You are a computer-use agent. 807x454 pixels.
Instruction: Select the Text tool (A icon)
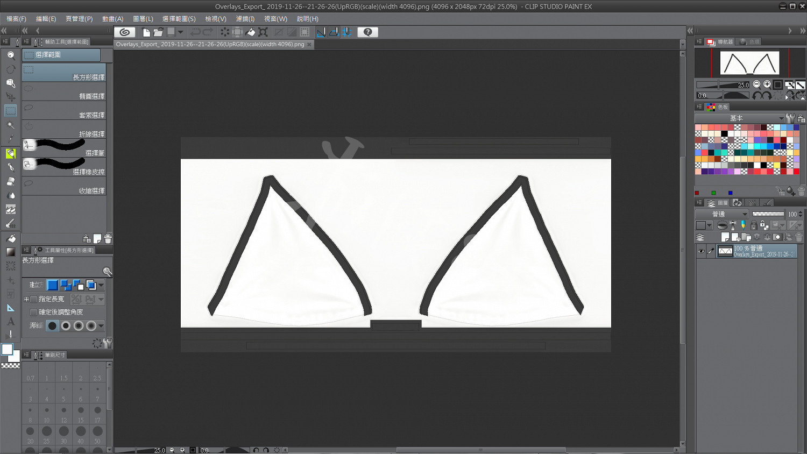pyautogui.click(x=10, y=322)
